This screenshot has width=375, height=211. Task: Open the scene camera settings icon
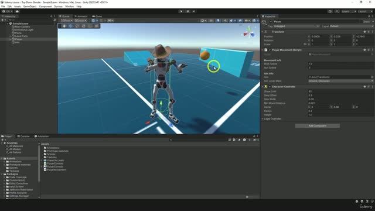tap(247, 21)
